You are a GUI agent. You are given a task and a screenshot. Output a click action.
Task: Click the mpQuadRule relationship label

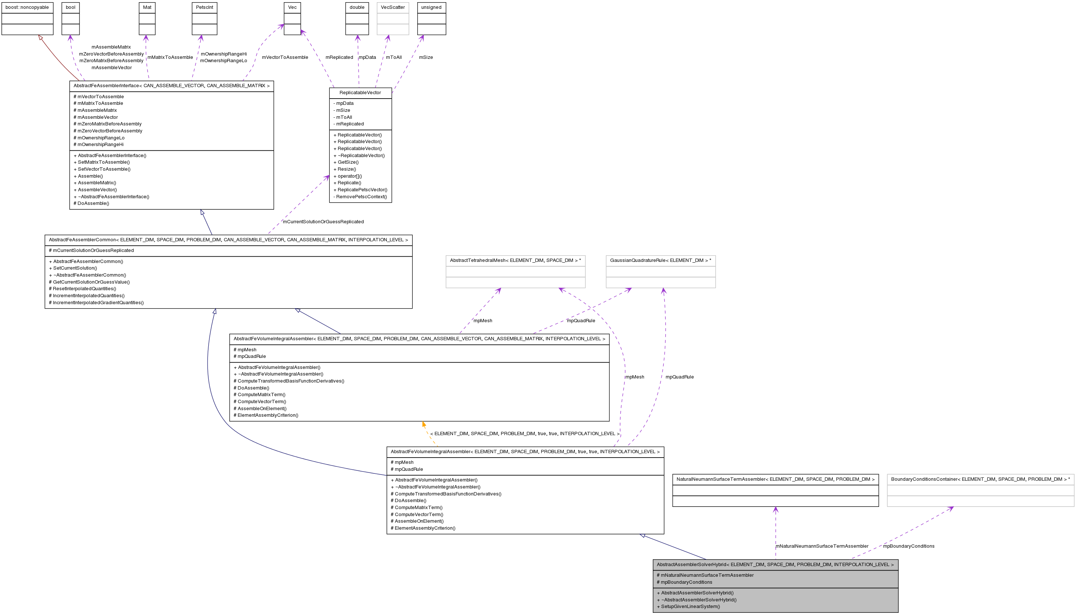point(581,321)
